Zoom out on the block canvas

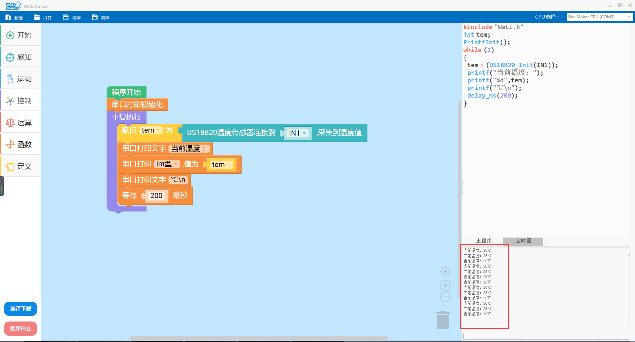pos(445,297)
